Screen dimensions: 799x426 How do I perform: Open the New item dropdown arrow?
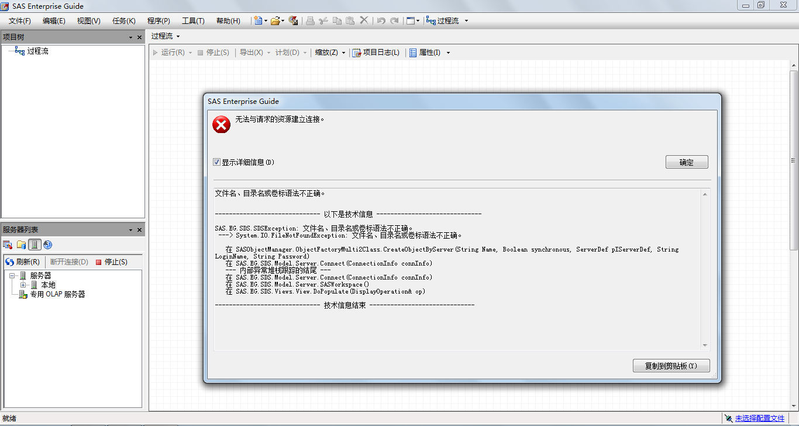[x=266, y=20]
